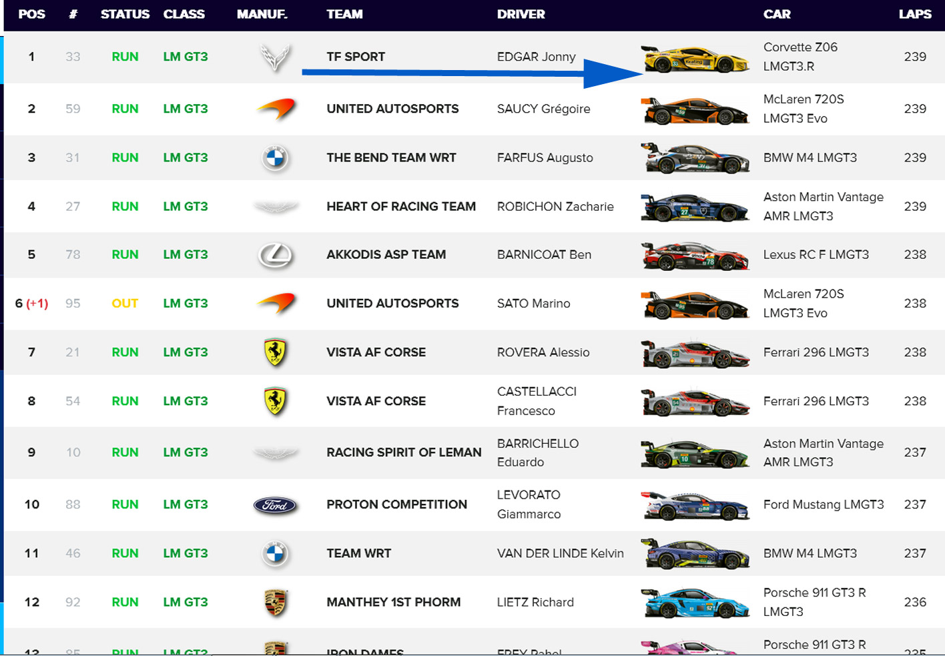Select team THE BEND TEAM WRT
Screen dimensions: 945x656
click(391, 157)
